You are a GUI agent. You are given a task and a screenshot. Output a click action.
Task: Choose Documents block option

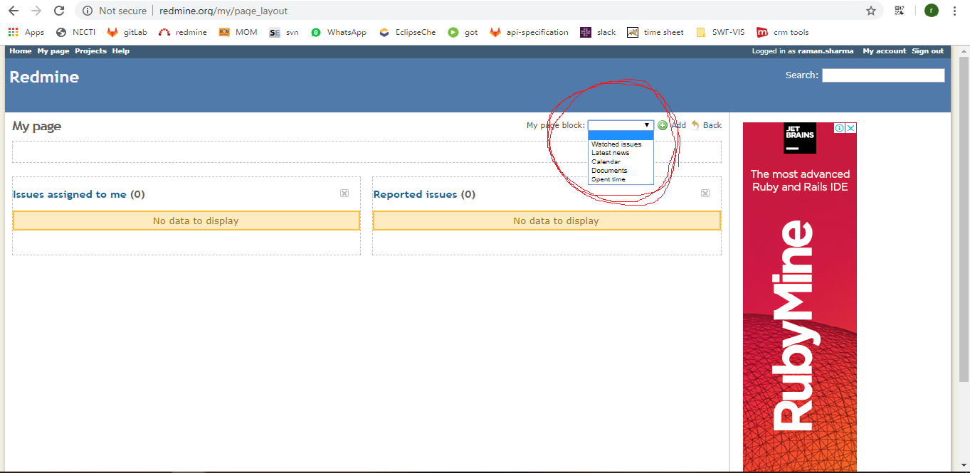pyautogui.click(x=621, y=171)
